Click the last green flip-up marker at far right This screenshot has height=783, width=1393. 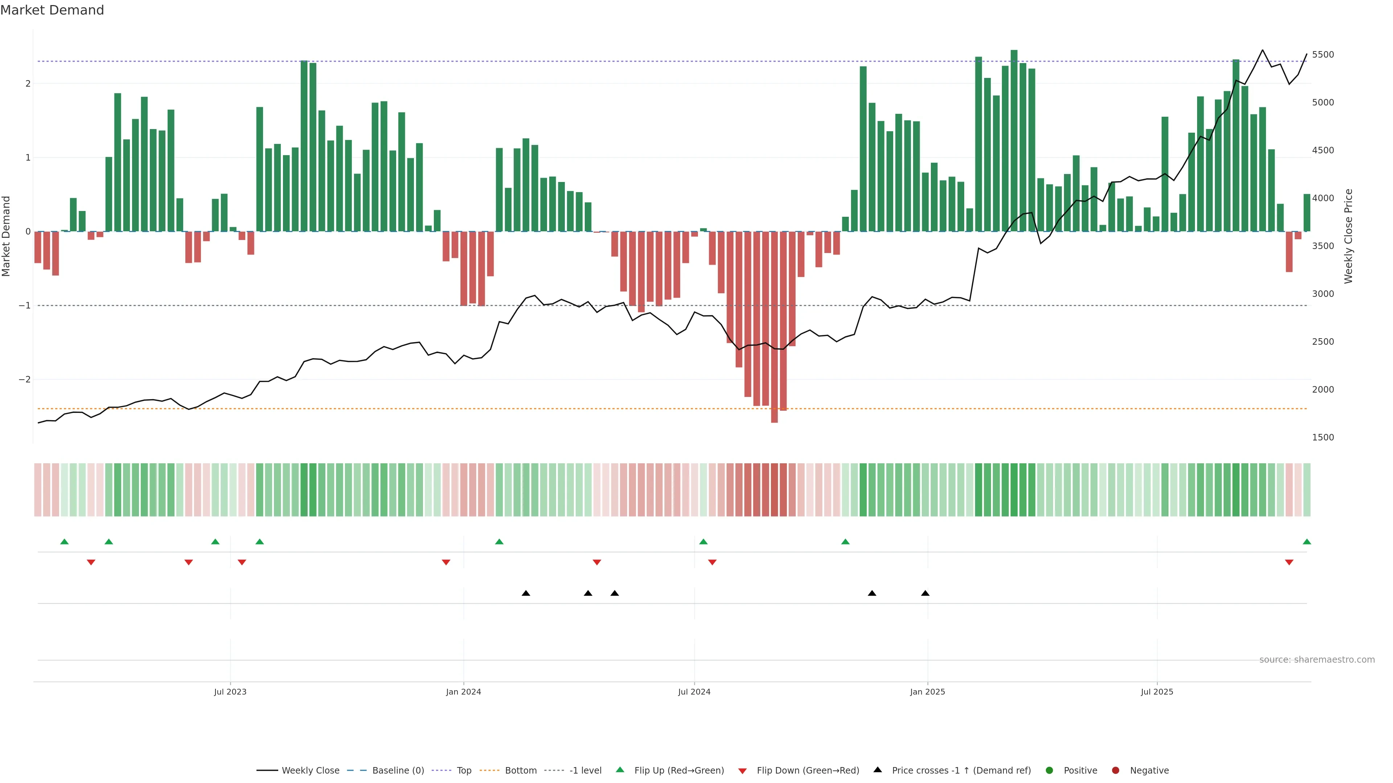coord(1307,542)
